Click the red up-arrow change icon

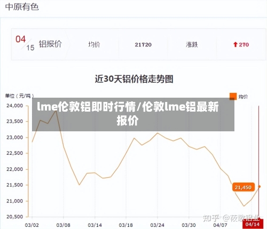tap(235, 44)
